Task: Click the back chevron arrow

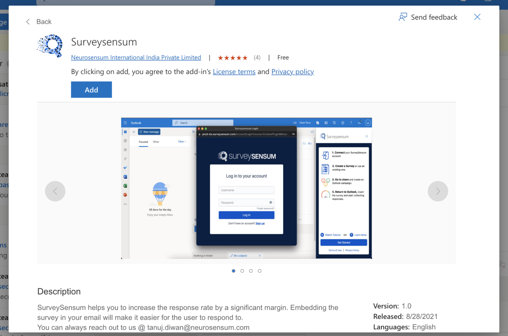Action: coord(28,21)
